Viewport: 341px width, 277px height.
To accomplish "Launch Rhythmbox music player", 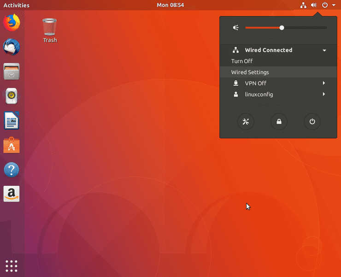I will click(12, 96).
